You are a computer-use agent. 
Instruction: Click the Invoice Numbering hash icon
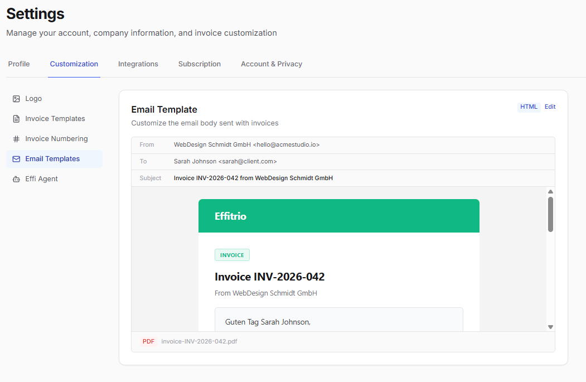pyautogui.click(x=16, y=139)
